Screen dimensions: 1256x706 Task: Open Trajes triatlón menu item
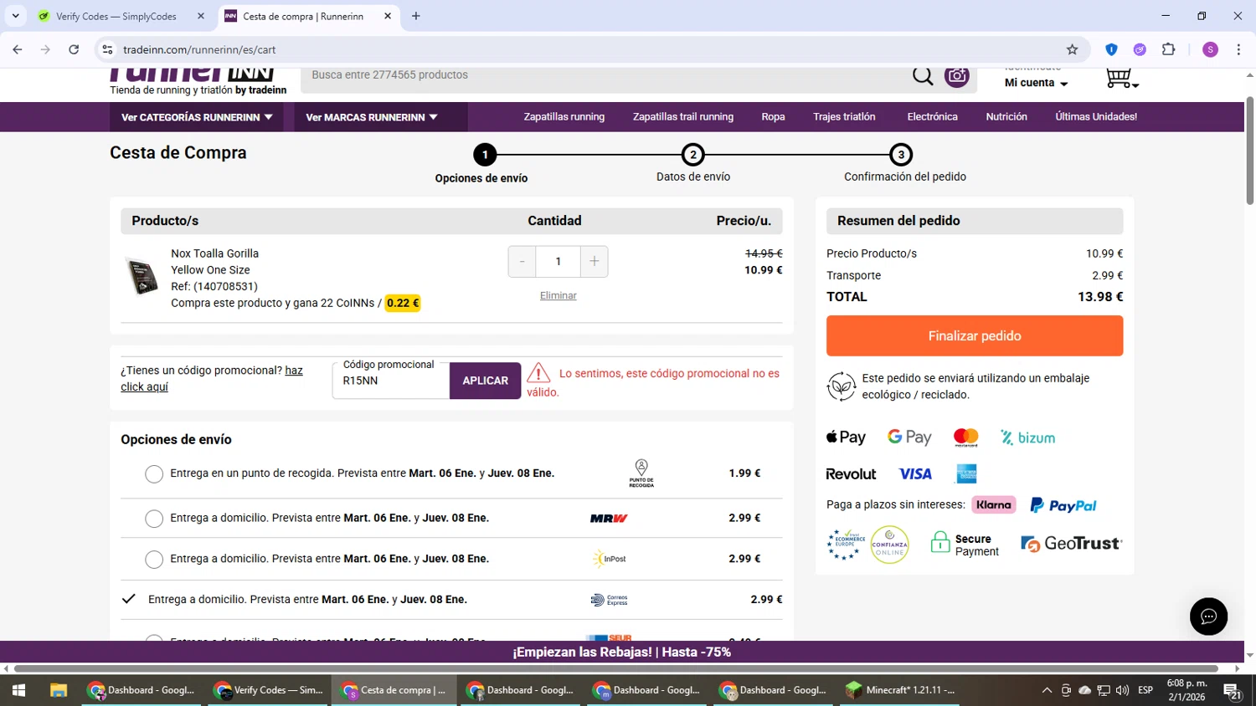844,117
